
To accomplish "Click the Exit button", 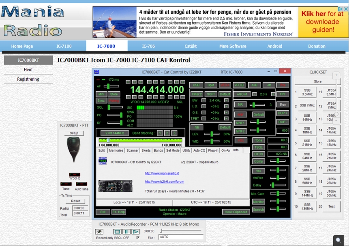I will pyautogui.click(x=103, y=212).
